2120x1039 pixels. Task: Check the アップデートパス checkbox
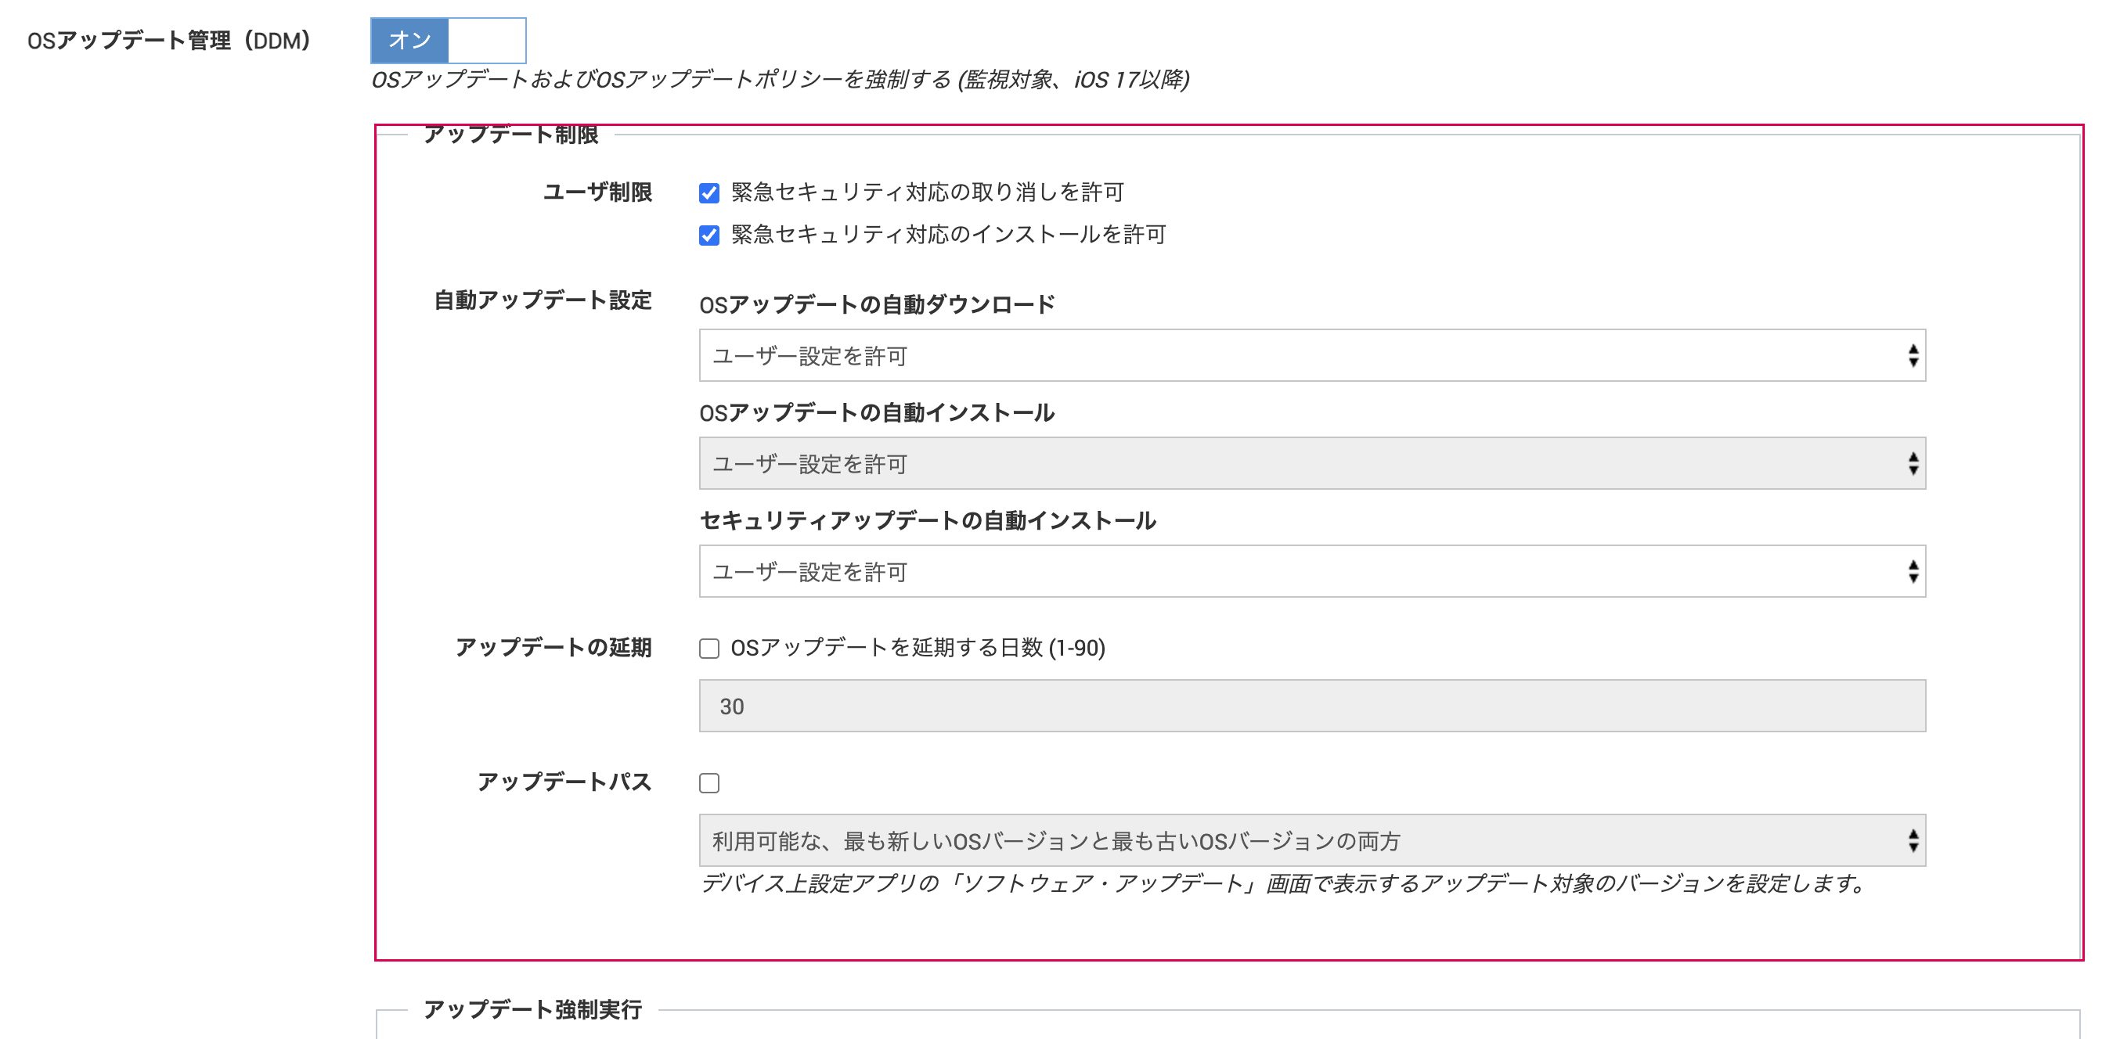(708, 782)
